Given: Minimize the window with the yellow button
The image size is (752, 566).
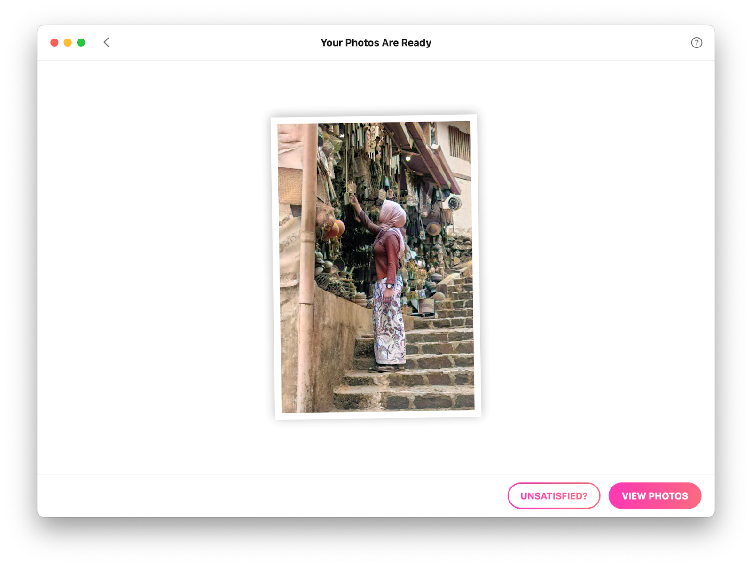Looking at the screenshot, I should click(68, 43).
